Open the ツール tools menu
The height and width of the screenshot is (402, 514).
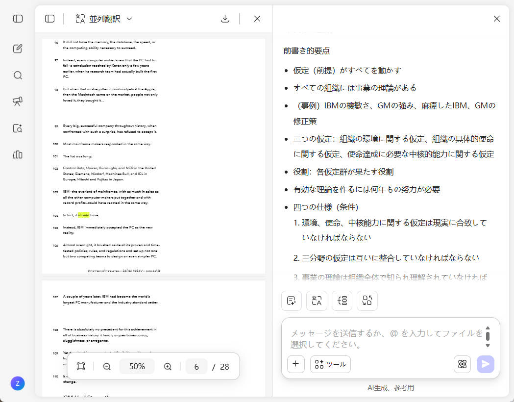(x=330, y=364)
